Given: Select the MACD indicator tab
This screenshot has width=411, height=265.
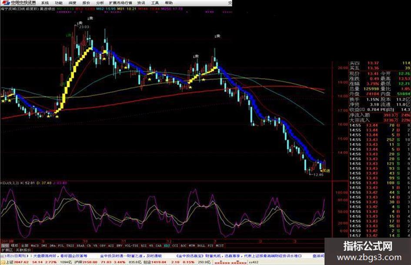Looking at the screenshot, I should pos(35,245).
